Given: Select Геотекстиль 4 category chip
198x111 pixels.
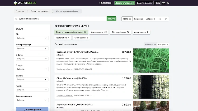Looking at the screenshot, I should pyautogui.click(x=63, y=38).
